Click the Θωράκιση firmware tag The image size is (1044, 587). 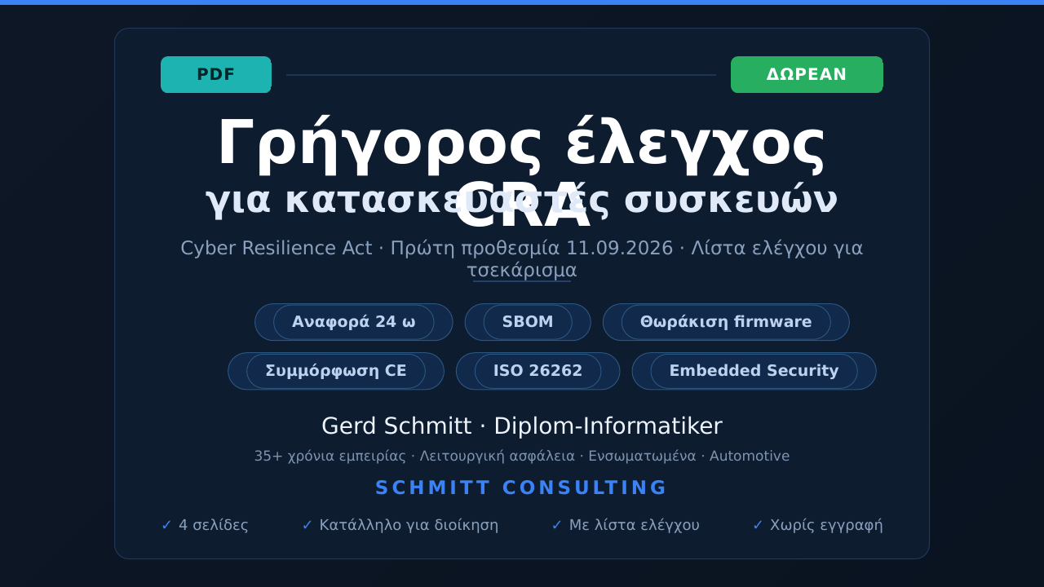pyautogui.click(x=726, y=322)
